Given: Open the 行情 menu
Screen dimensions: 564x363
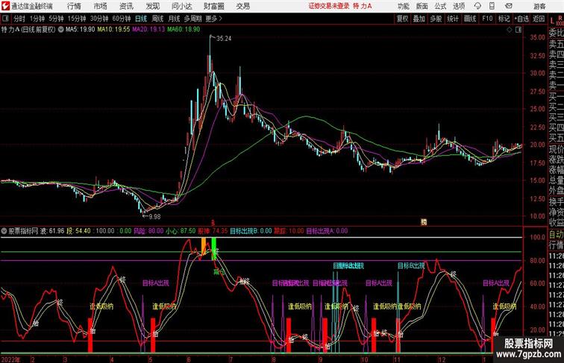Looking at the screenshot, I should tap(74, 6).
